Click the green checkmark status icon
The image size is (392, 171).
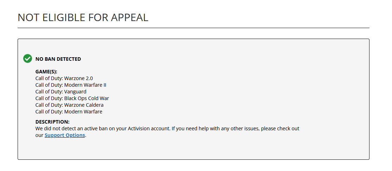point(27,59)
